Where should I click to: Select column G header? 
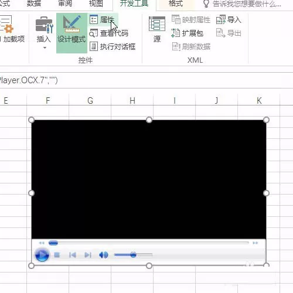click(x=90, y=101)
